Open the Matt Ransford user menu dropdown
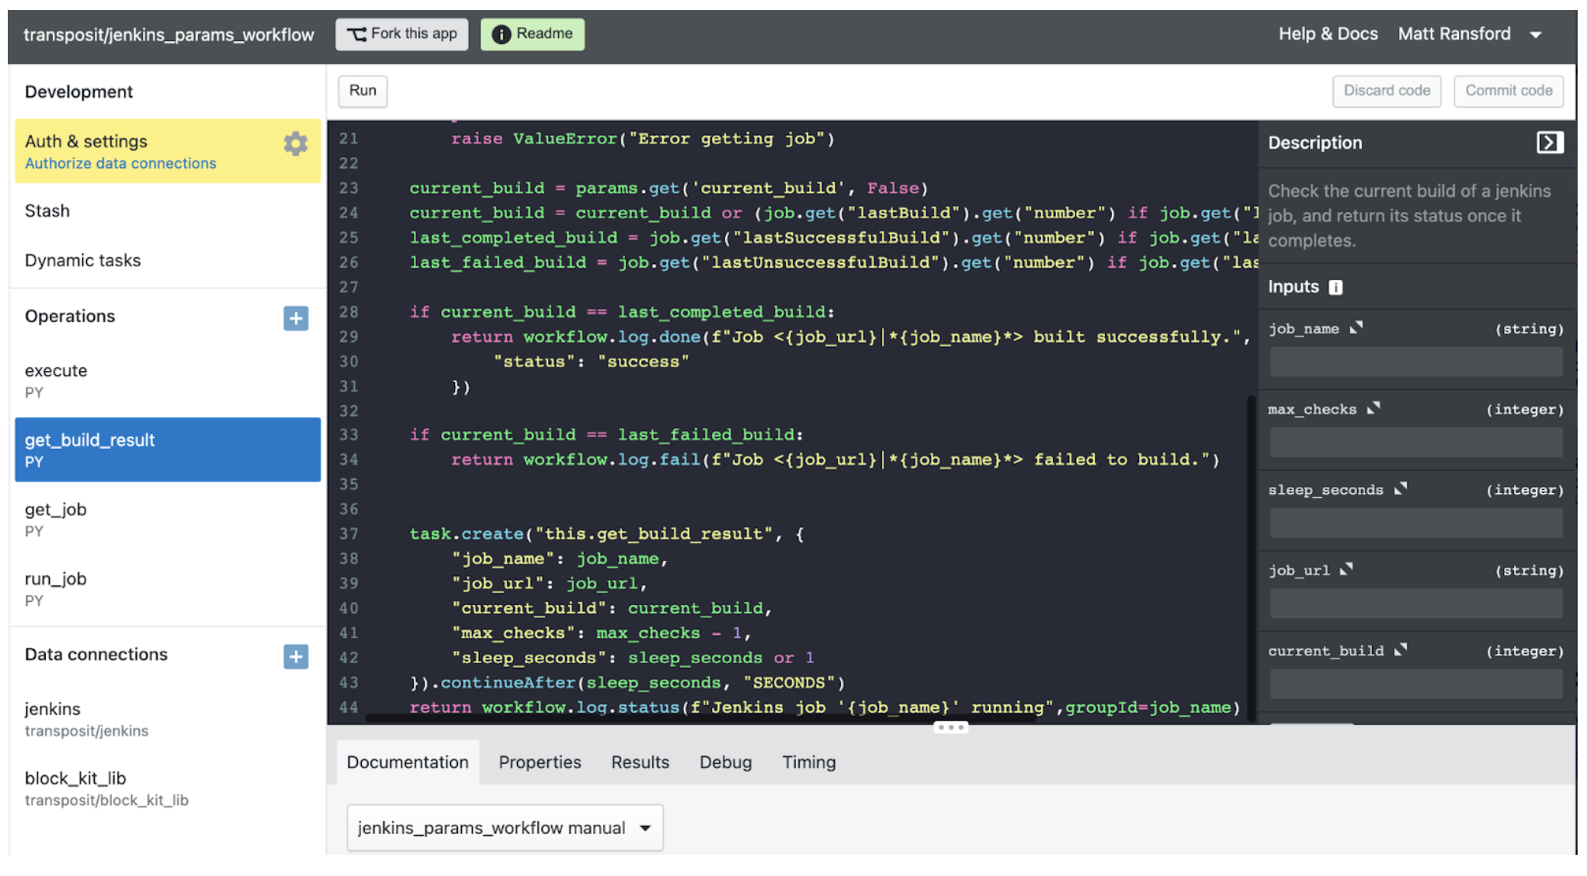This screenshot has width=1587, height=876. (1535, 35)
